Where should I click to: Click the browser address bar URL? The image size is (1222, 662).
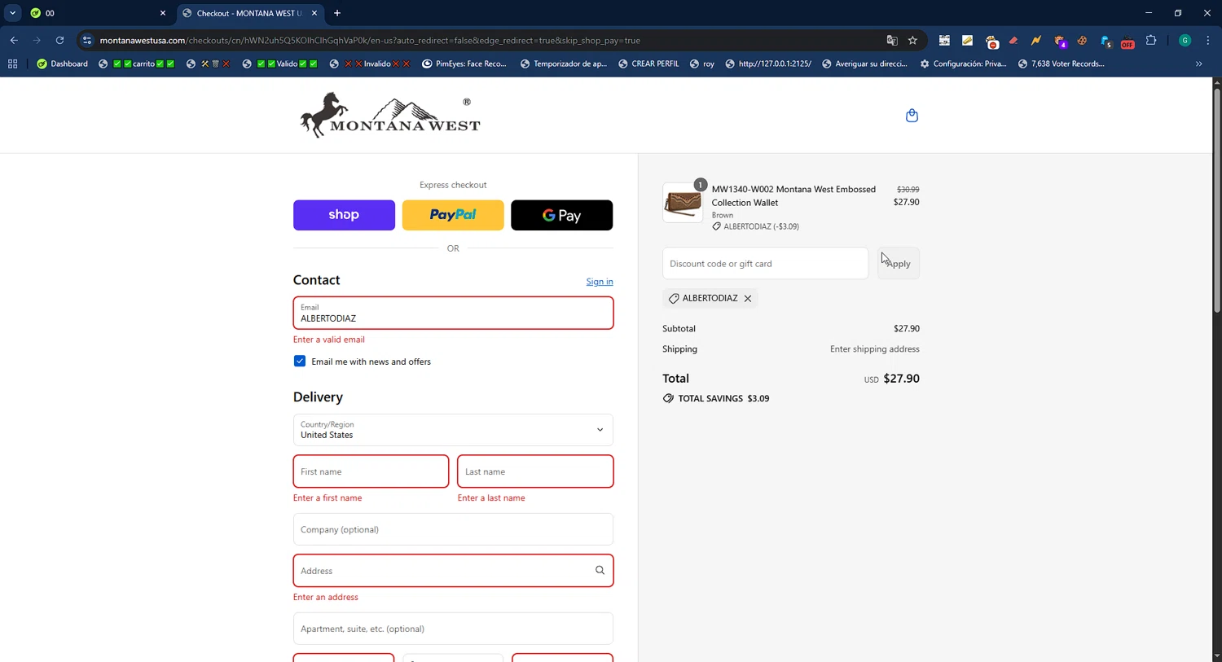pos(370,40)
